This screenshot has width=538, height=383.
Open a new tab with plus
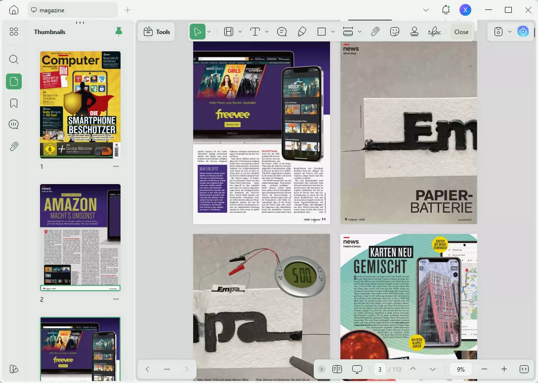pyautogui.click(x=127, y=10)
